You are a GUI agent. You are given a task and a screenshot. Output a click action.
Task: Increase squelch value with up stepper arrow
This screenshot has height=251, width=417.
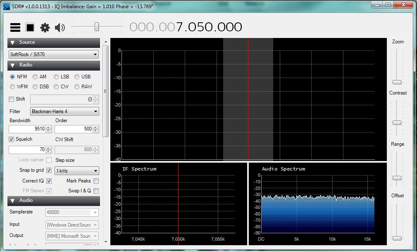pos(48,148)
